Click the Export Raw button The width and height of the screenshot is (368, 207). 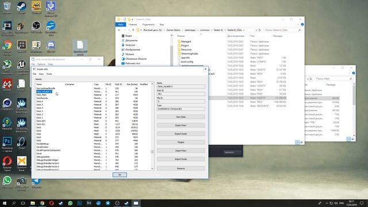click(181, 125)
